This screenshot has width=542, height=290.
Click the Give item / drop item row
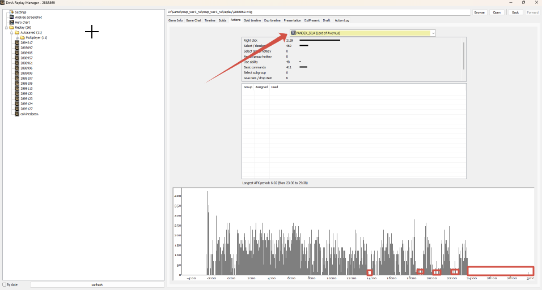(258, 78)
